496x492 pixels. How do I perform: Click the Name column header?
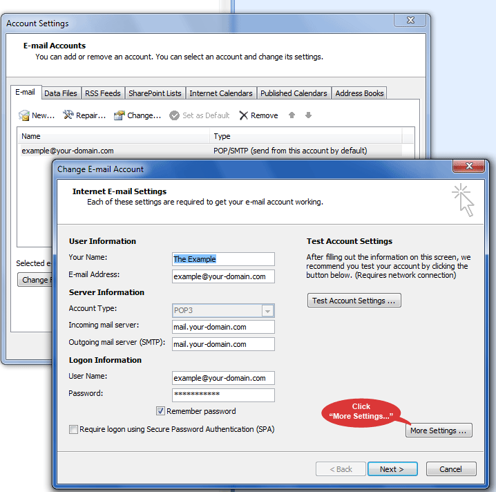coord(114,136)
